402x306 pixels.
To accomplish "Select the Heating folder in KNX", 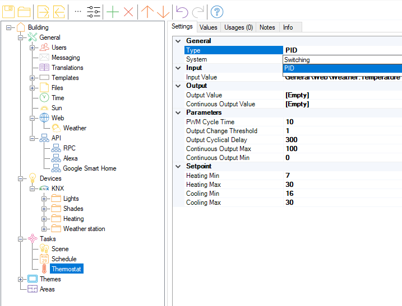I will tap(73, 219).
